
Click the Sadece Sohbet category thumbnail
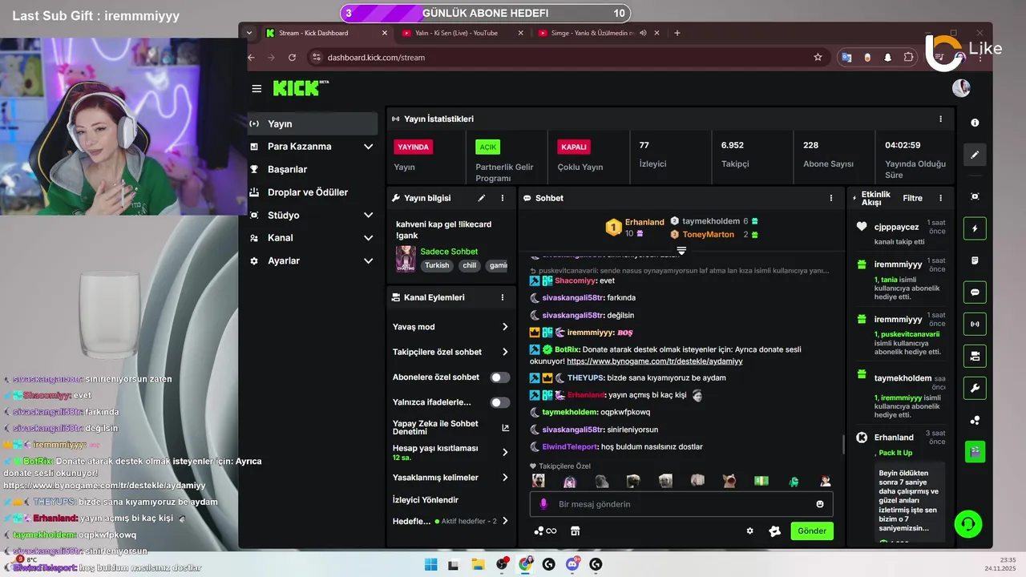pos(406,258)
